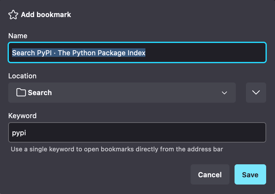Click the Save button
Screen dimensions: 275x194
250,174
